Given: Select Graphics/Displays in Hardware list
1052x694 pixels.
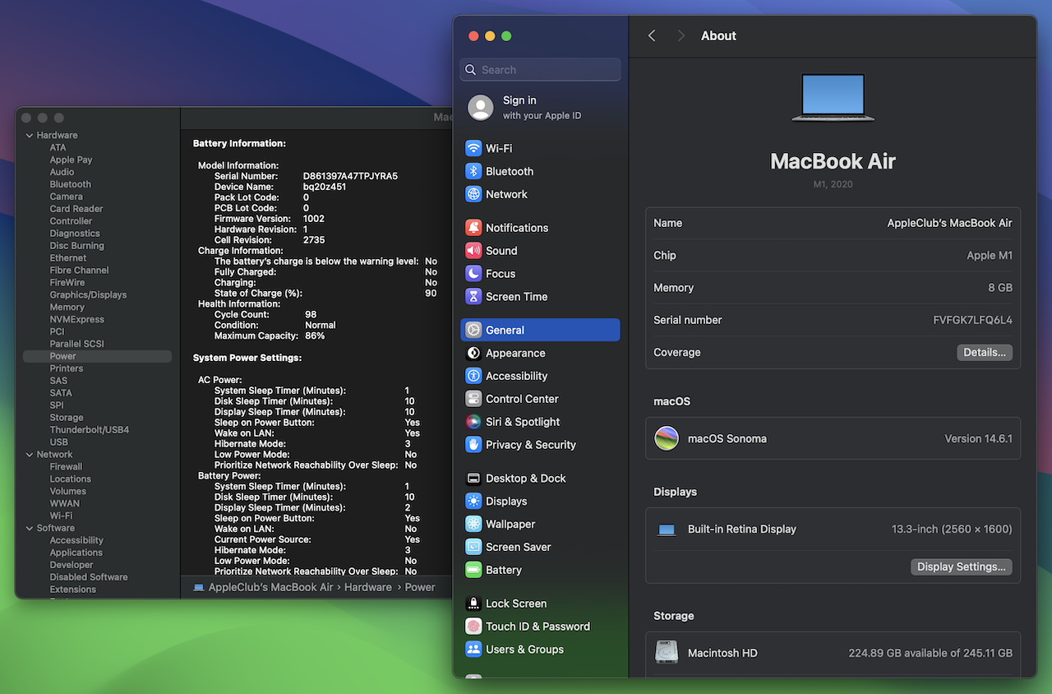Looking at the screenshot, I should click(x=88, y=295).
